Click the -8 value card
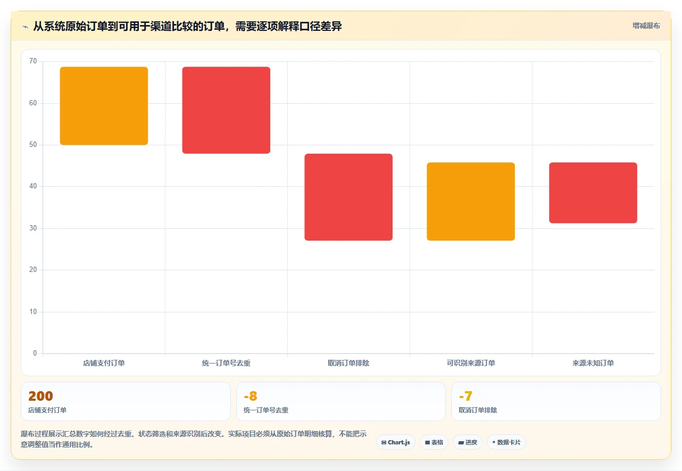The height and width of the screenshot is (471, 682). (x=341, y=401)
